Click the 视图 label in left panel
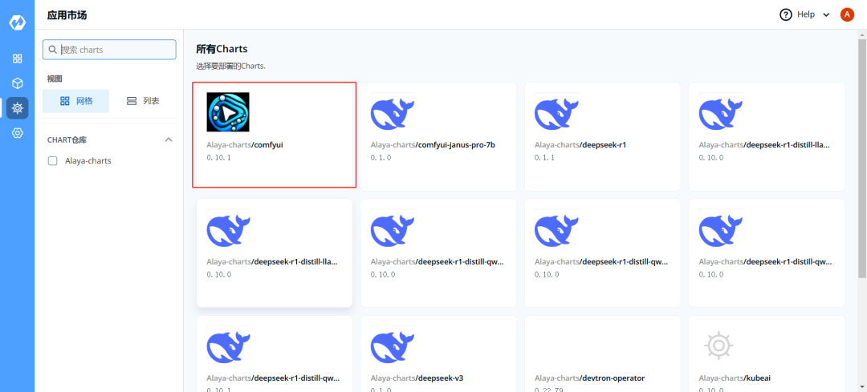 click(55, 79)
